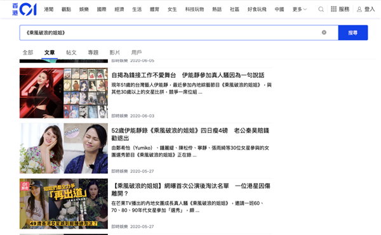Focus the search input containing《乘風破浪的姐姐》
The image size is (381, 235).
[x=179, y=32]
